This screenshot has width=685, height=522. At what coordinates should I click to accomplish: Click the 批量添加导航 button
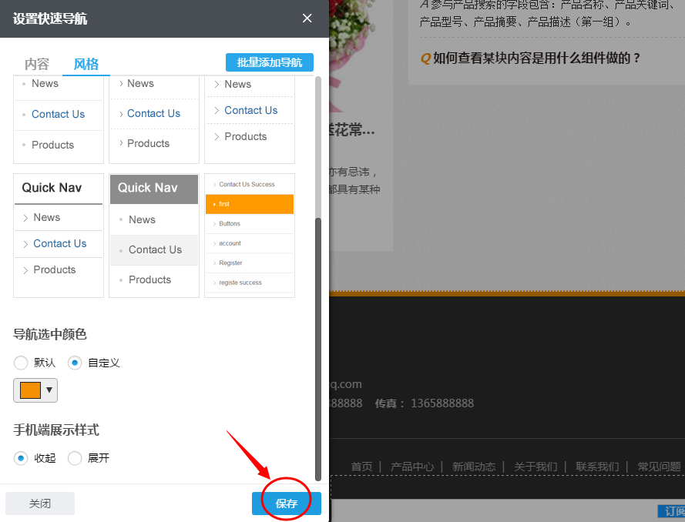click(x=269, y=62)
